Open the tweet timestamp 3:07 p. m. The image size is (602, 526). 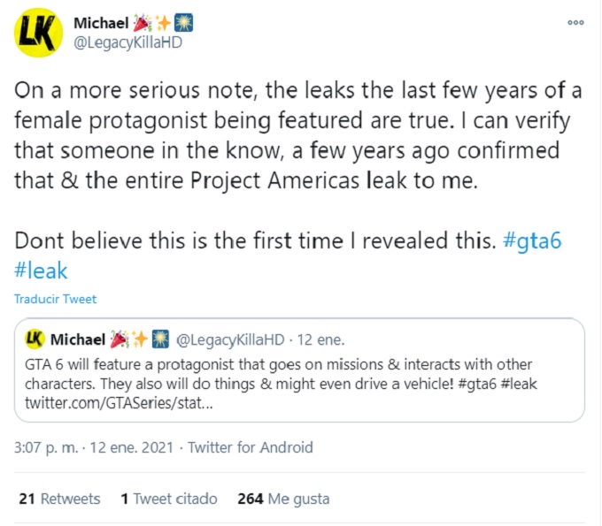click(48, 447)
